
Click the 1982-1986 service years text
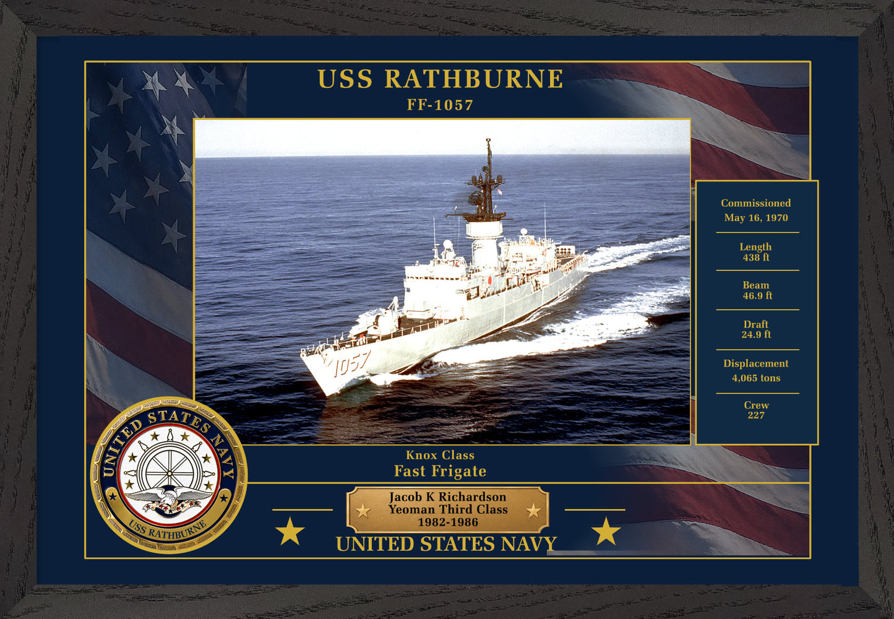click(447, 522)
